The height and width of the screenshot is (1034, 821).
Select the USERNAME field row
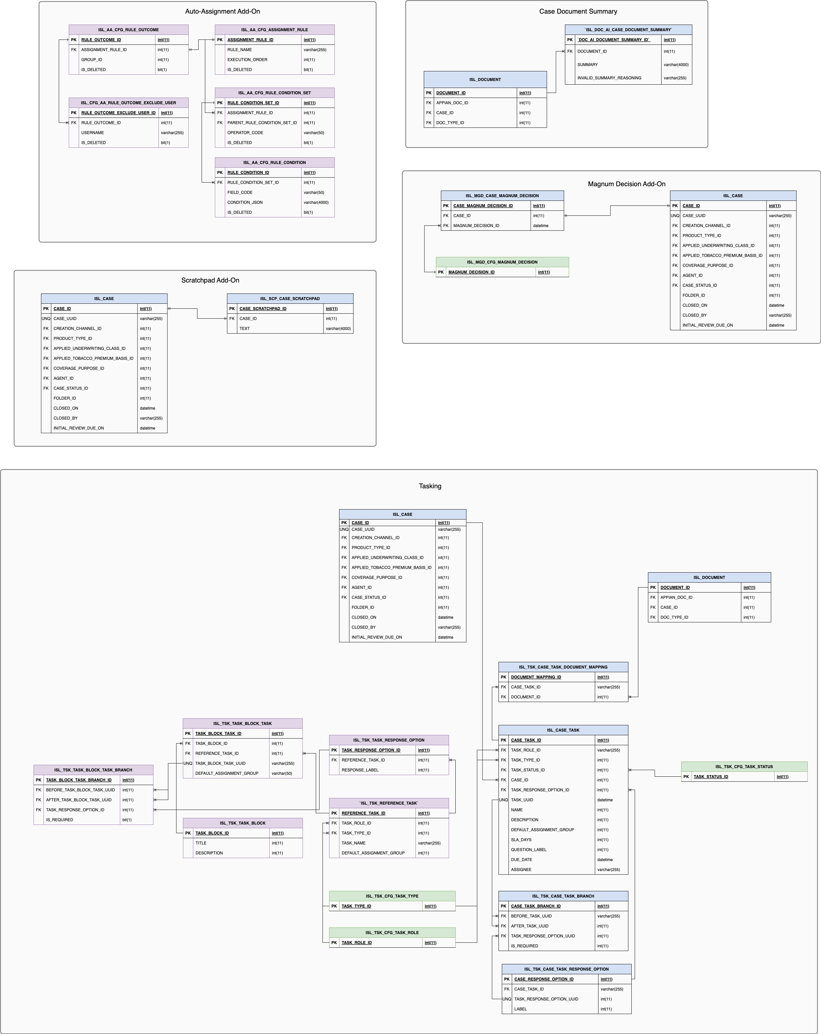point(129,133)
